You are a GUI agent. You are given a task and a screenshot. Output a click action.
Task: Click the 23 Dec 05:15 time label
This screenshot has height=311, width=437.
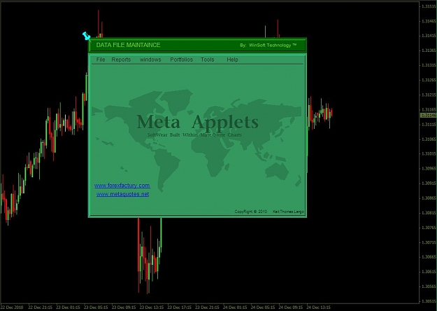pyautogui.click(x=96, y=307)
